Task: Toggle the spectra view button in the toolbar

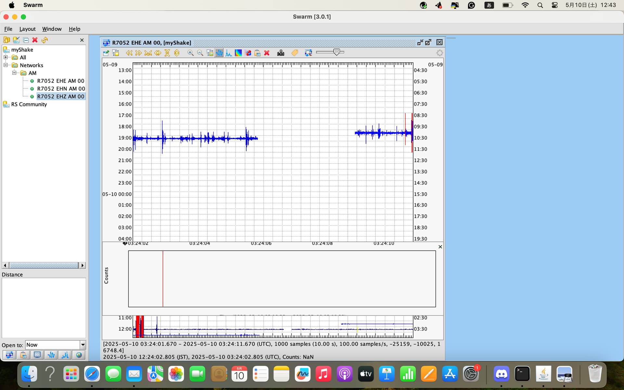Action: (x=229, y=53)
